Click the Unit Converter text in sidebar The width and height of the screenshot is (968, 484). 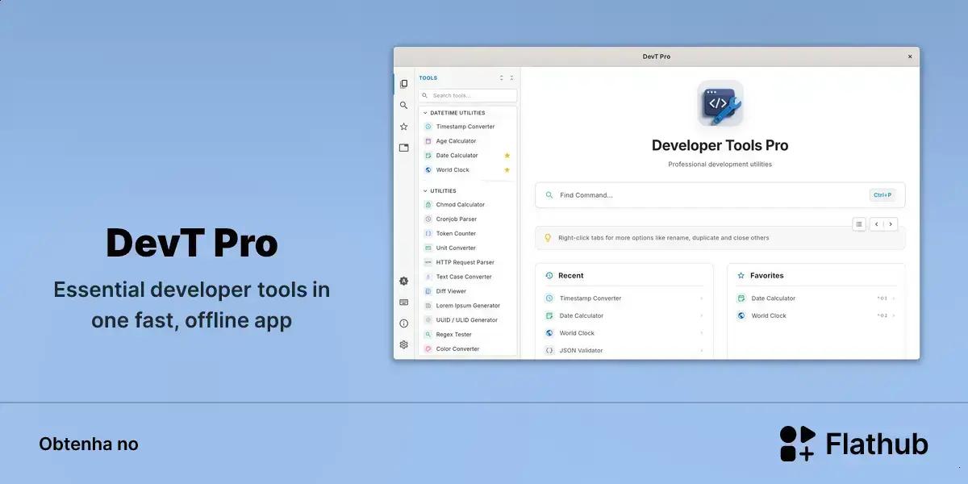pos(456,248)
